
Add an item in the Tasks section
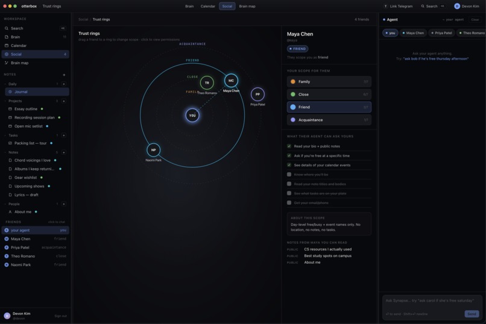pos(64,136)
